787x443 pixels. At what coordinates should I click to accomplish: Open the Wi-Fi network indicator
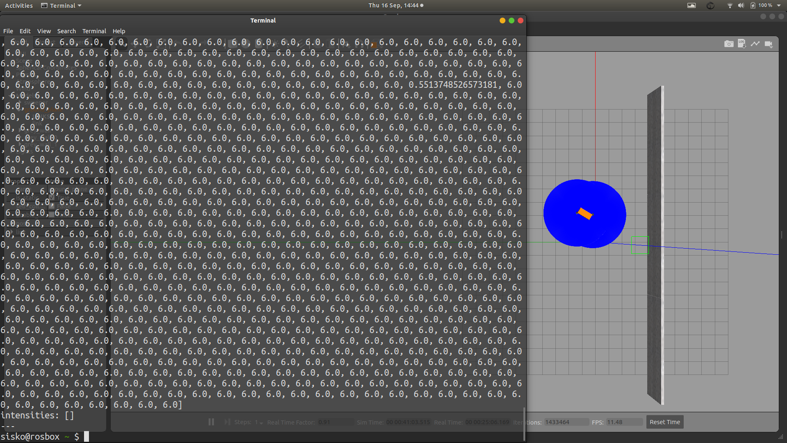[730, 5]
